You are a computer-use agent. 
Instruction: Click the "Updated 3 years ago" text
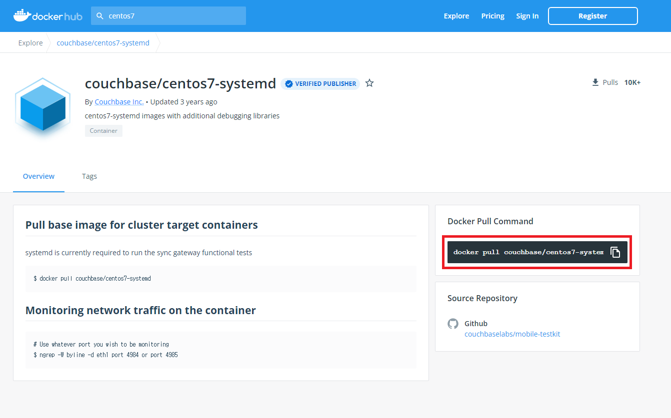(184, 102)
